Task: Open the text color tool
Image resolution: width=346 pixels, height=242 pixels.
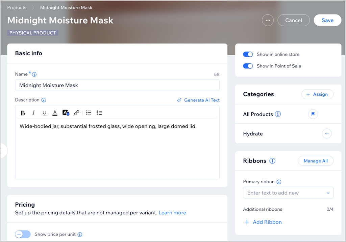Action: click(x=55, y=113)
